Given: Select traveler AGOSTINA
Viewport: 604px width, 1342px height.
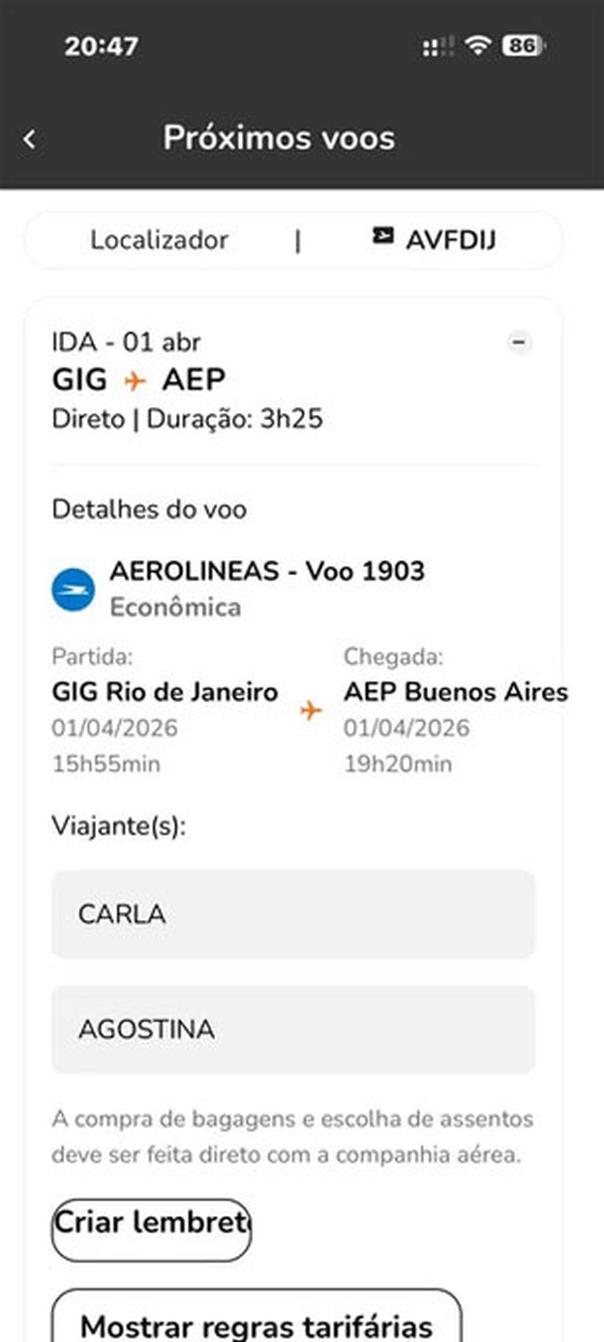Looking at the screenshot, I should [x=293, y=1029].
